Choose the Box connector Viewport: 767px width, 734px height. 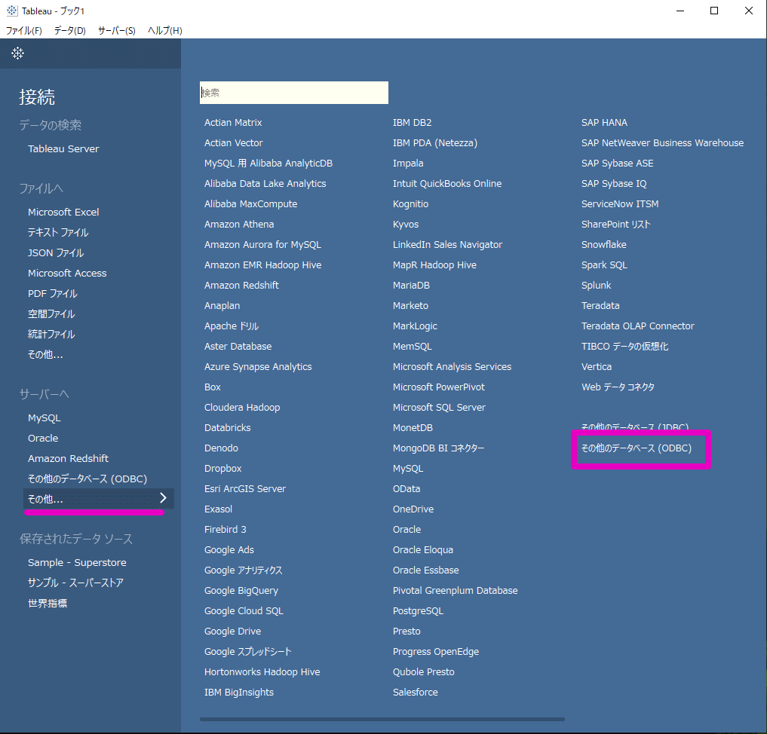pyautogui.click(x=212, y=387)
